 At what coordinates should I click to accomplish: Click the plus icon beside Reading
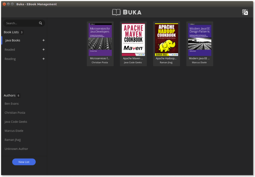tap(43, 59)
